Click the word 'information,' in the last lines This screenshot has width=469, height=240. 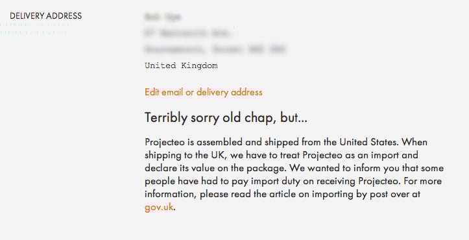tap(171, 194)
